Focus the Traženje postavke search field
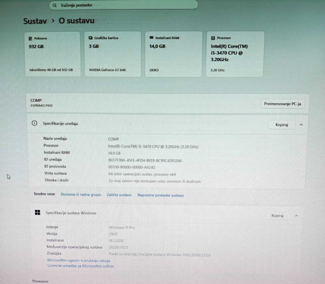 coord(124,5)
